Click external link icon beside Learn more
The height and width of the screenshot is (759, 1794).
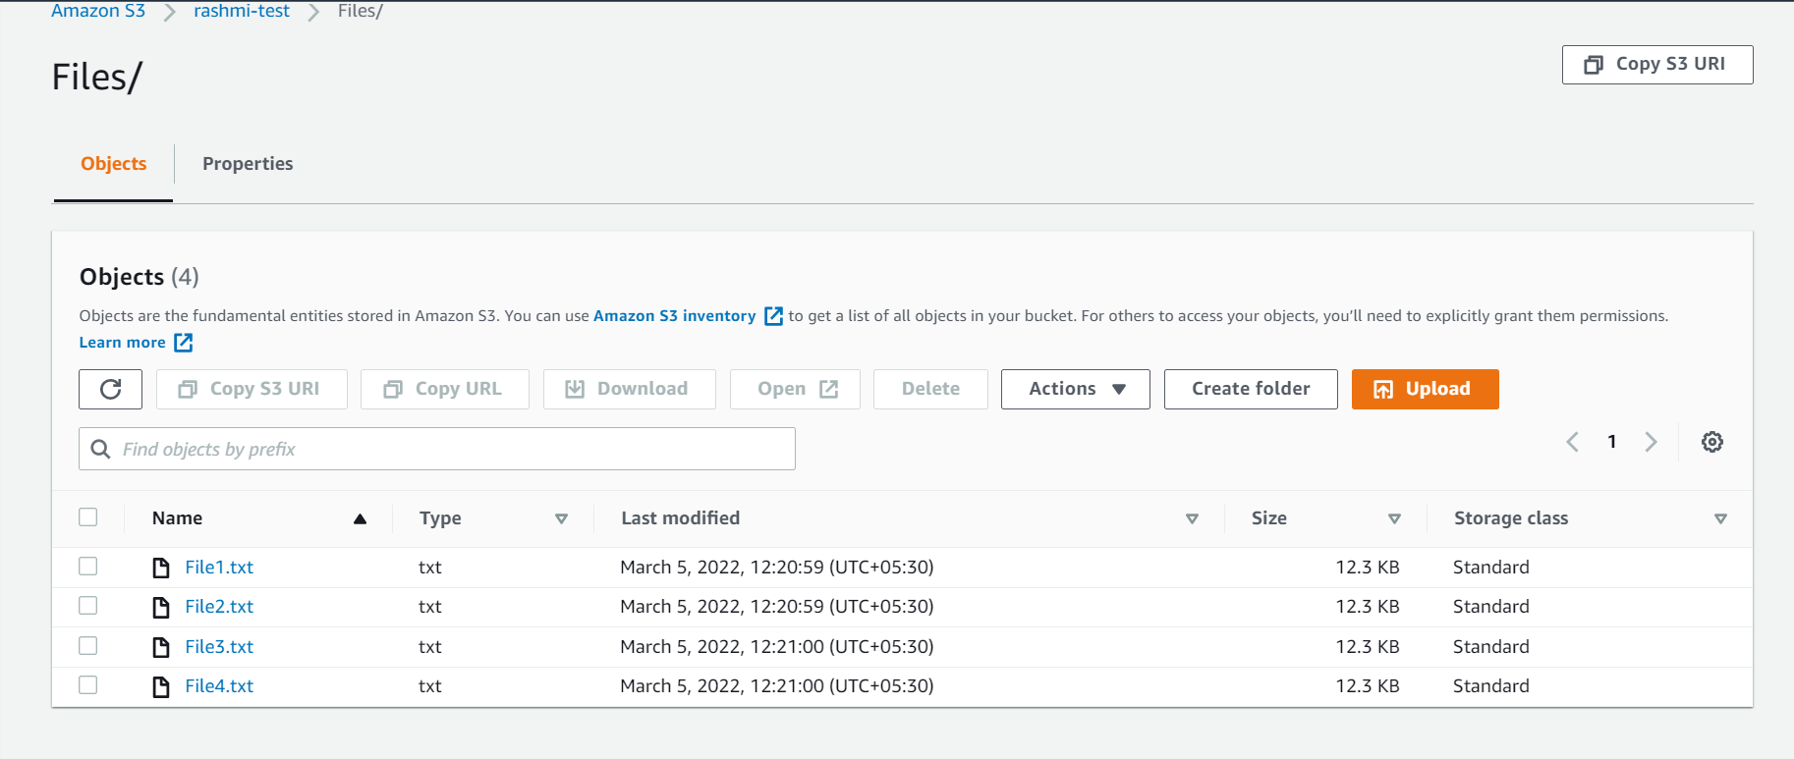184,343
